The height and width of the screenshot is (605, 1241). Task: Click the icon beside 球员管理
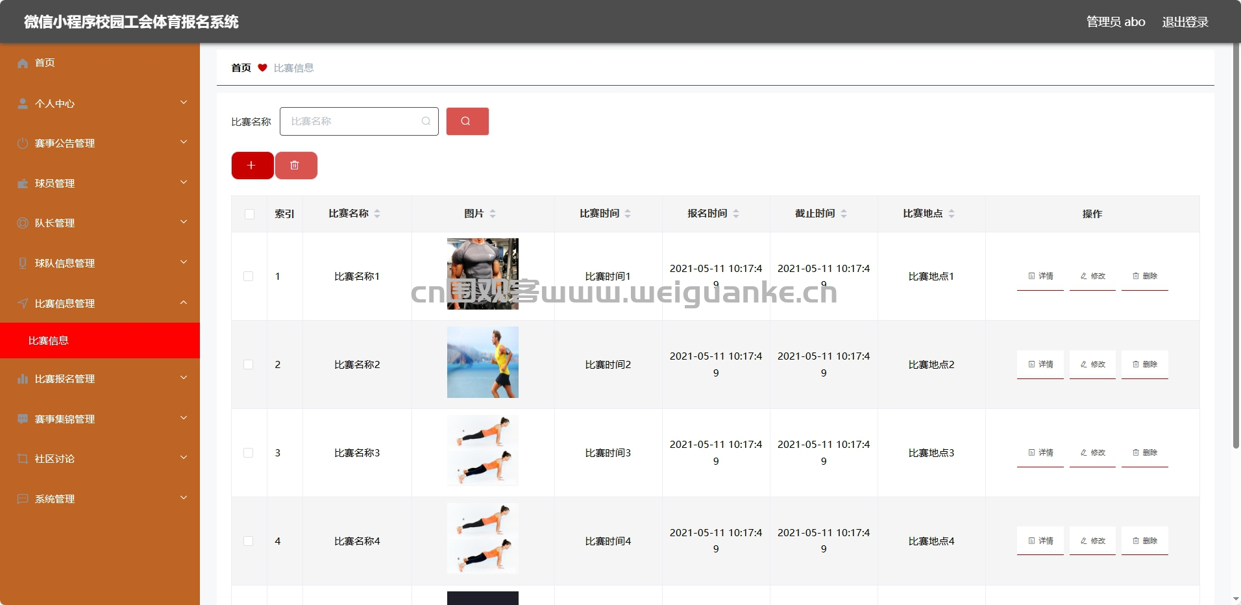click(23, 184)
